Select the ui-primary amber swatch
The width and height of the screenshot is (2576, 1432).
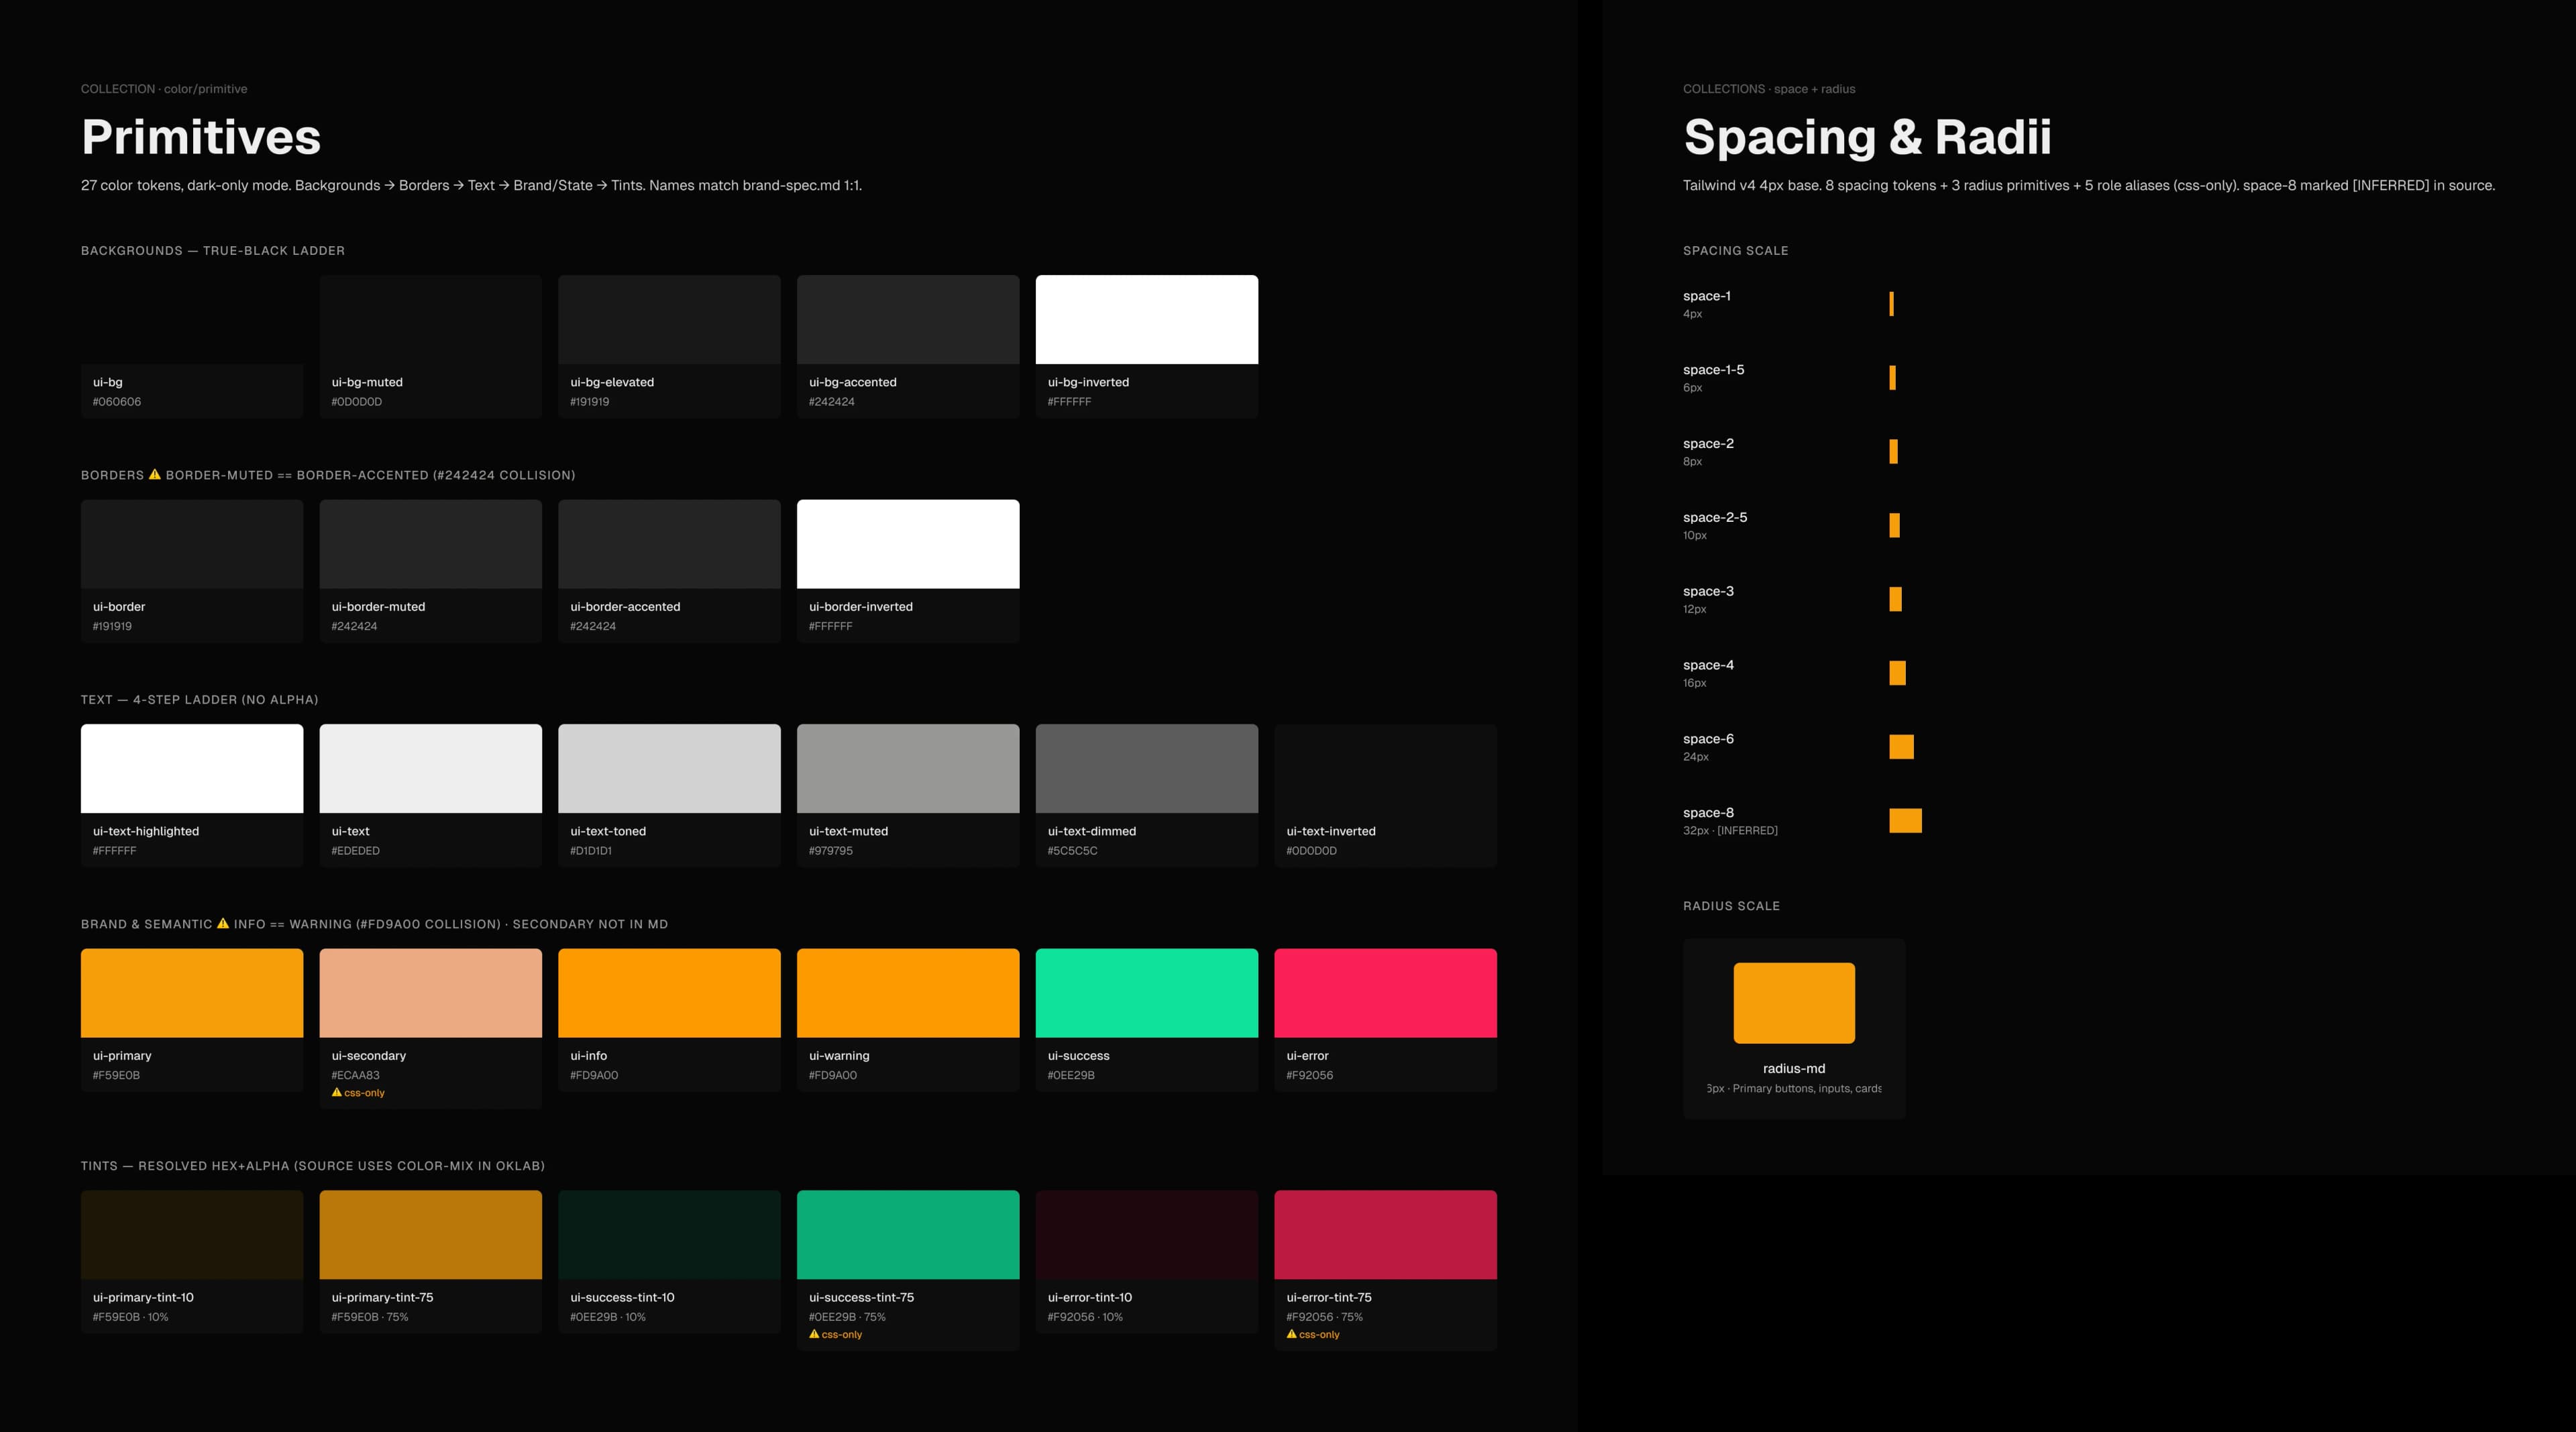point(192,993)
